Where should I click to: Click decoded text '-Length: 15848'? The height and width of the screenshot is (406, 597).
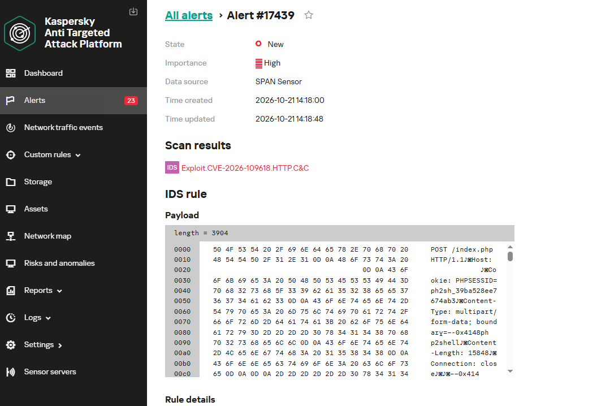464,353
